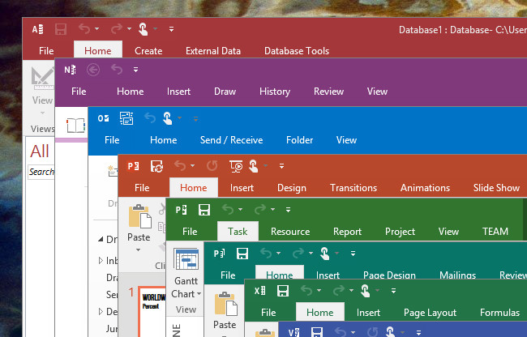Click the Save icon in Access toolbar
The height and width of the screenshot is (337, 527).
pyautogui.click(x=61, y=29)
